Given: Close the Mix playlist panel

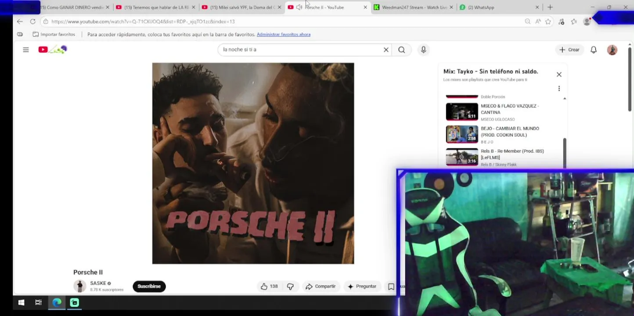Looking at the screenshot, I should (x=559, y=75).
